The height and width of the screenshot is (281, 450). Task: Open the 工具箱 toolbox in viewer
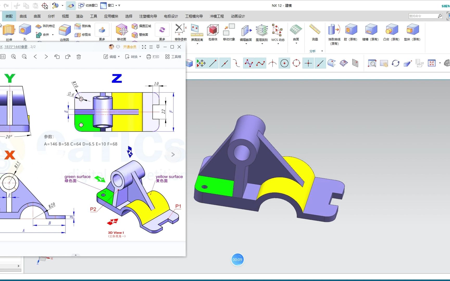173,57
